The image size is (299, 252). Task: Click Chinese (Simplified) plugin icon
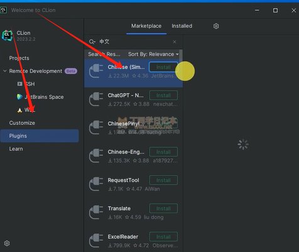(96, 71)
